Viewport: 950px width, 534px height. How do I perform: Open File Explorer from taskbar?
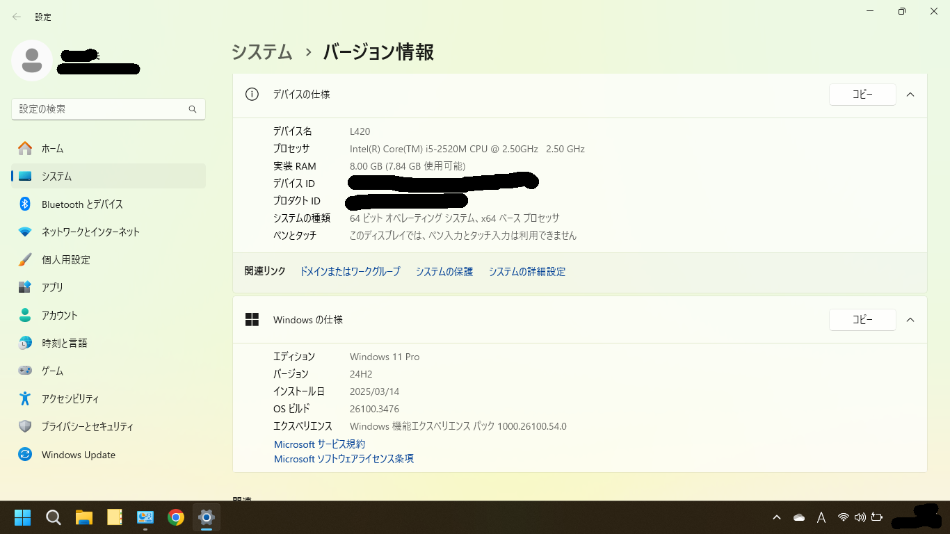pos(84,517)
